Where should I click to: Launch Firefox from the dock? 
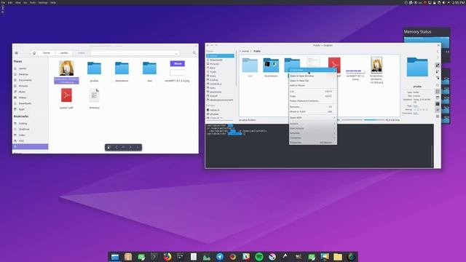point(167,257)
